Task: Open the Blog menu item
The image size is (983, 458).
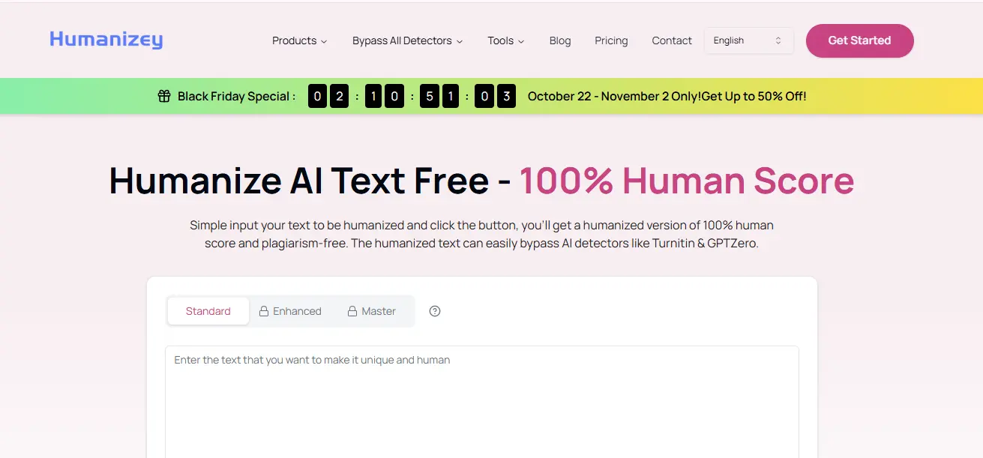Action: (559, 40)
